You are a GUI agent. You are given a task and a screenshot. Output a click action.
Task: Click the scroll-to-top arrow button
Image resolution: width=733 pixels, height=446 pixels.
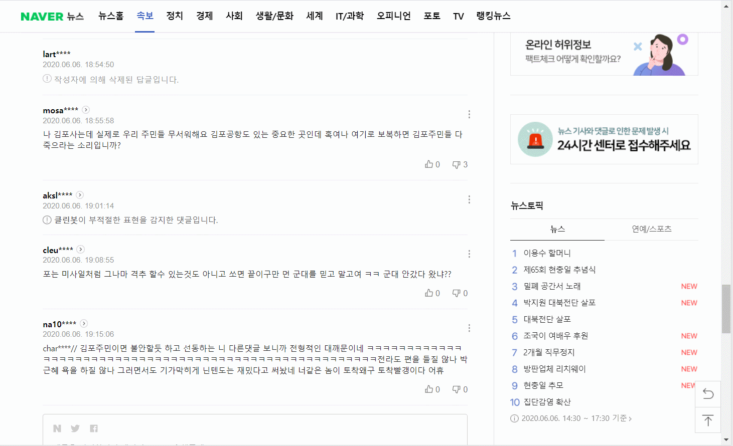[x=708, y=420]
